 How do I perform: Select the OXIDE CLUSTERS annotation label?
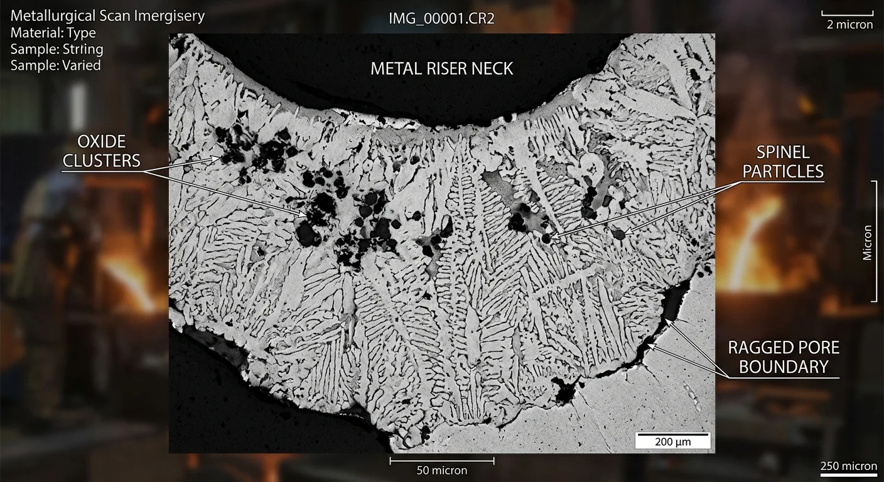[x=102, y=151]
